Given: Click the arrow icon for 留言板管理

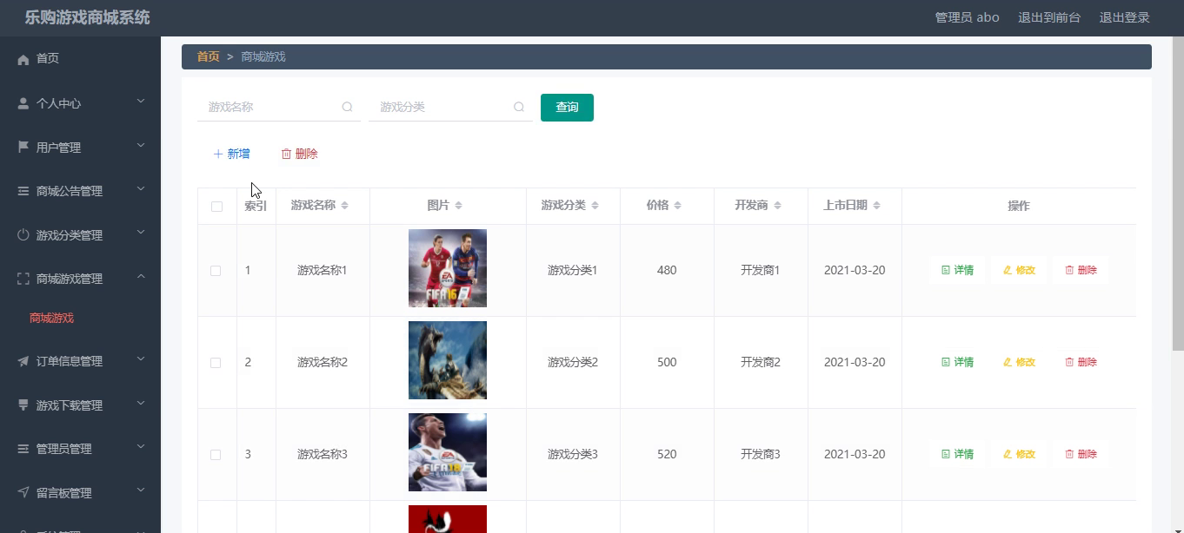Looking at the screenshot, I should click(x=23, y=493).
